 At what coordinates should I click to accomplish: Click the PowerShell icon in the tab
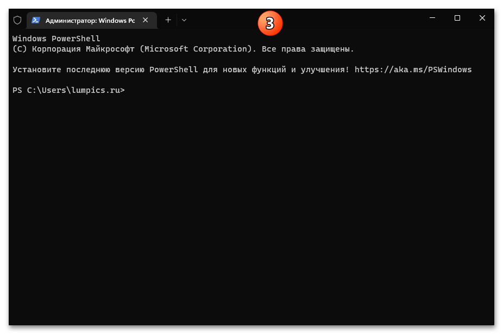click(x=35, y=20)
